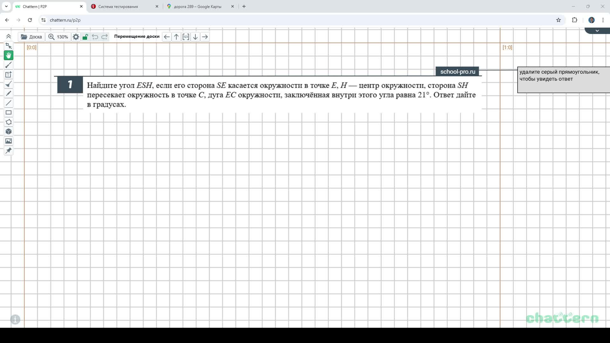
Task: Click the insert image tool
Action: 9,141
